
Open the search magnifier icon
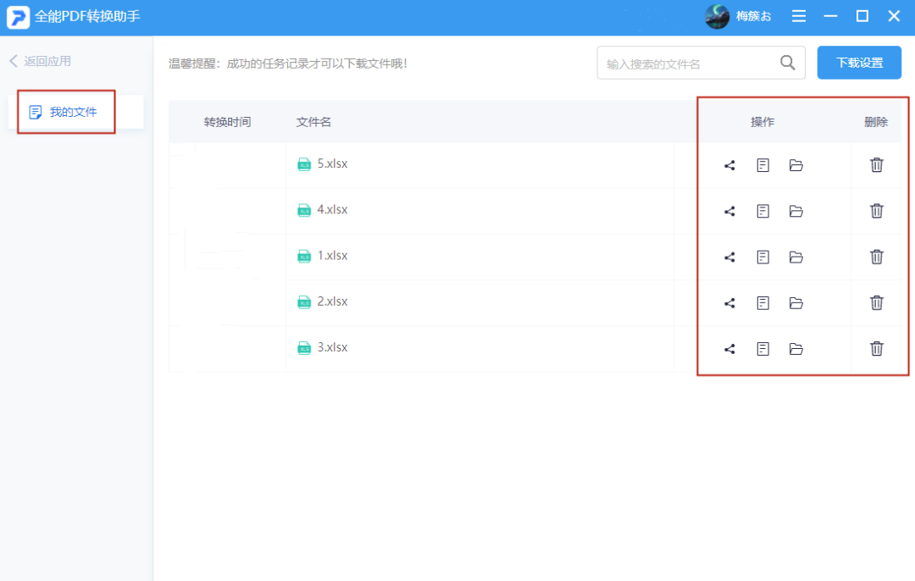(x=787, y=62)
